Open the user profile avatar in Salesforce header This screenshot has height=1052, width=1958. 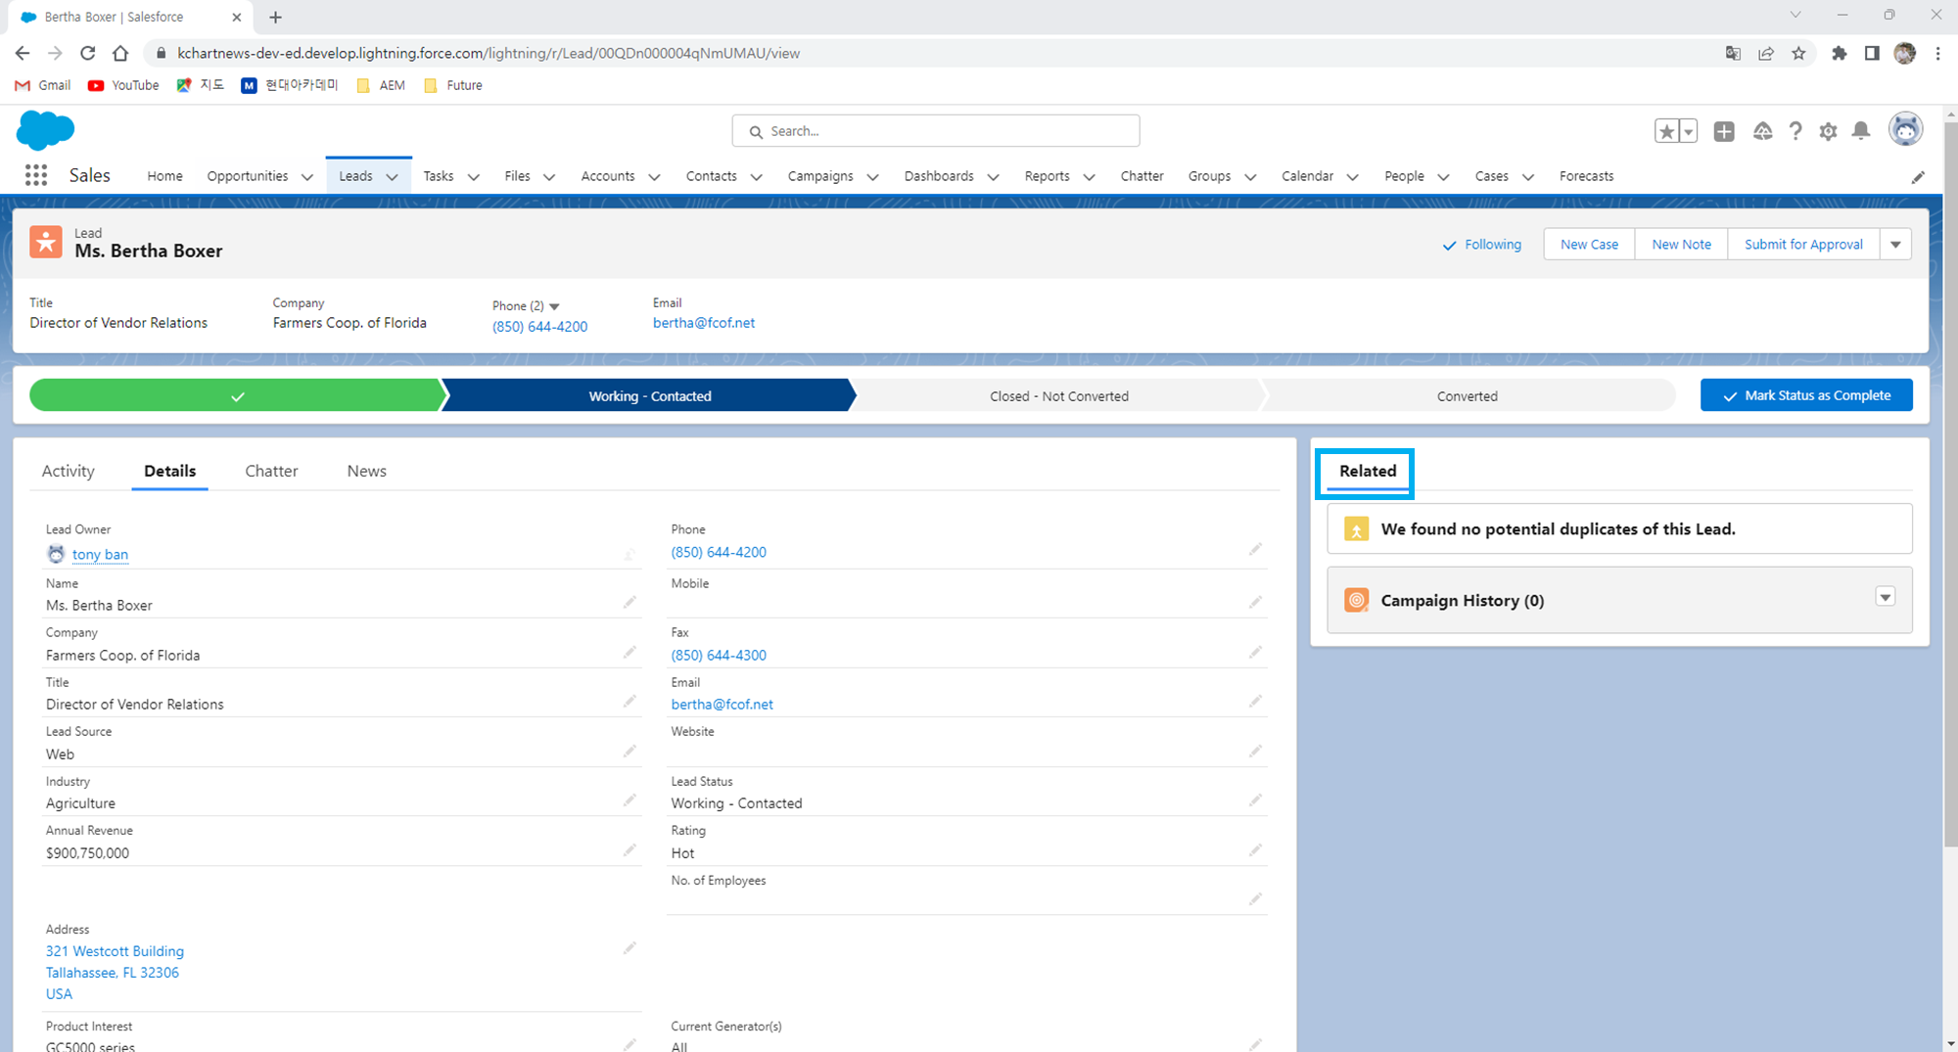pyautogui.click(x=1905, y=129)
